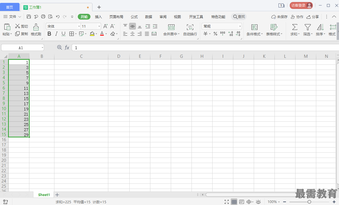Expand the zoom percentage 100% dropdown
Image resolution: width=339 pixels, height=205 pixels.
tap(279, 202)
